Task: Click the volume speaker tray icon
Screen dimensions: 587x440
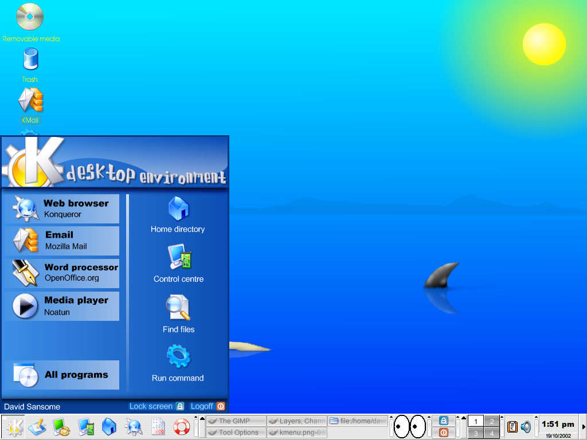Action: tap(526, 427)
